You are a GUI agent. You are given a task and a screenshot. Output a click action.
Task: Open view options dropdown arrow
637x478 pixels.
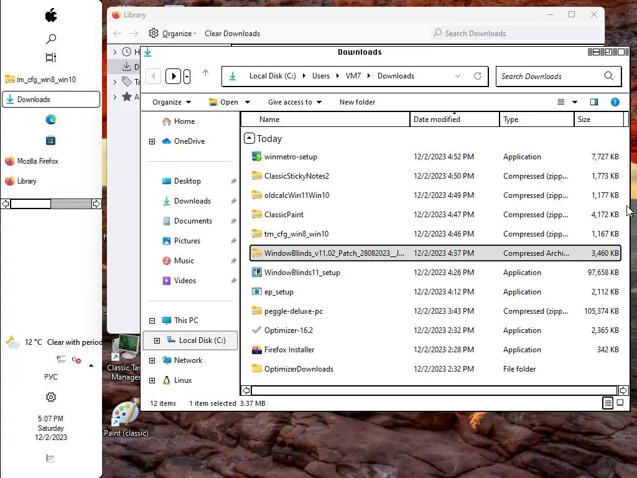[575, 102]
